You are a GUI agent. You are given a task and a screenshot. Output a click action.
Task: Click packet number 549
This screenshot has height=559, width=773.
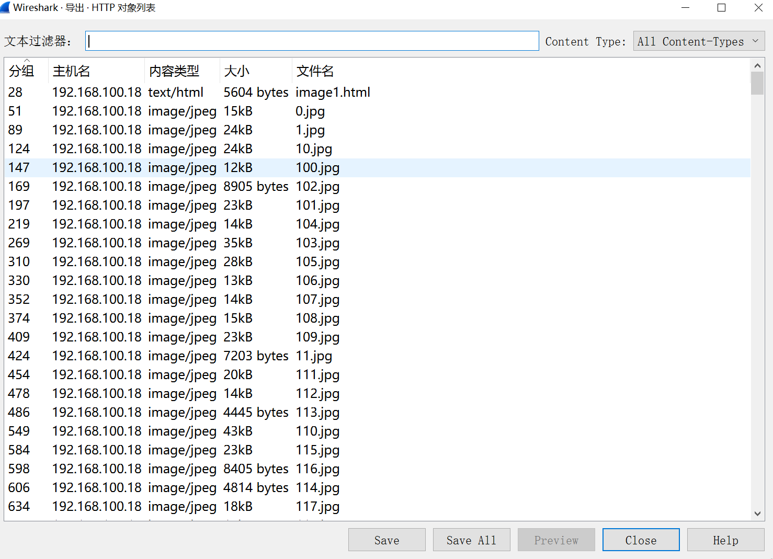point(19,431)
